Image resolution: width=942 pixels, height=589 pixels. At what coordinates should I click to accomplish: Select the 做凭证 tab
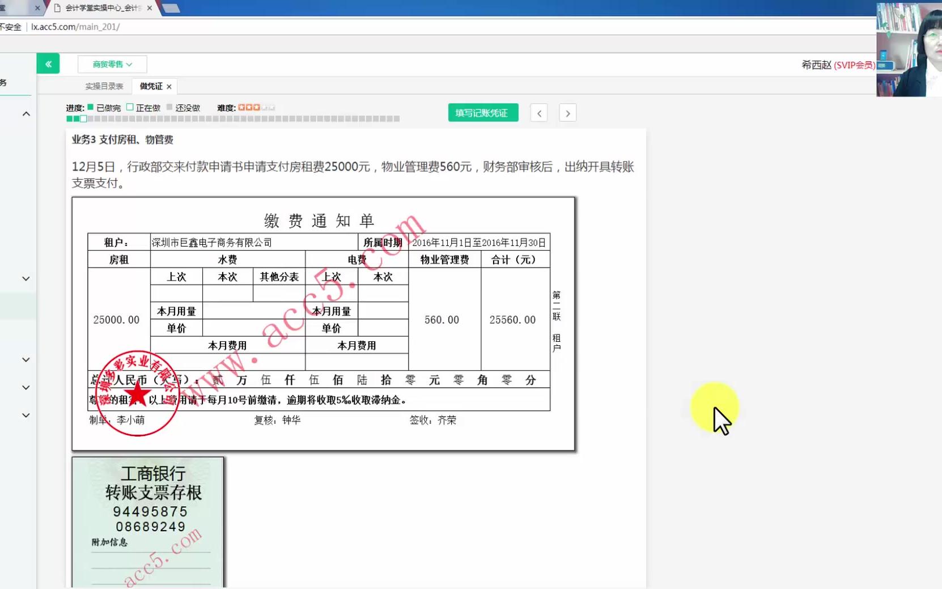click(150, 86)
